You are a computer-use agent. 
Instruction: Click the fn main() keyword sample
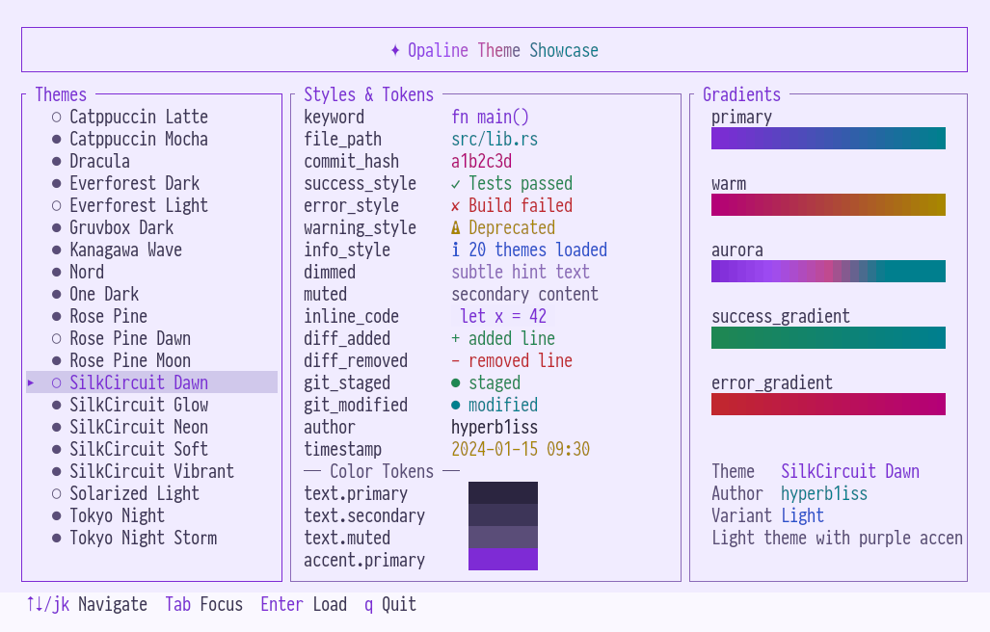(x=490, y=117)
